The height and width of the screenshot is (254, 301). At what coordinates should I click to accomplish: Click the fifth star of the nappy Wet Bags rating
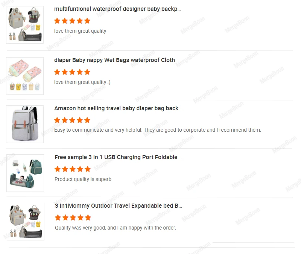[87, 72]
